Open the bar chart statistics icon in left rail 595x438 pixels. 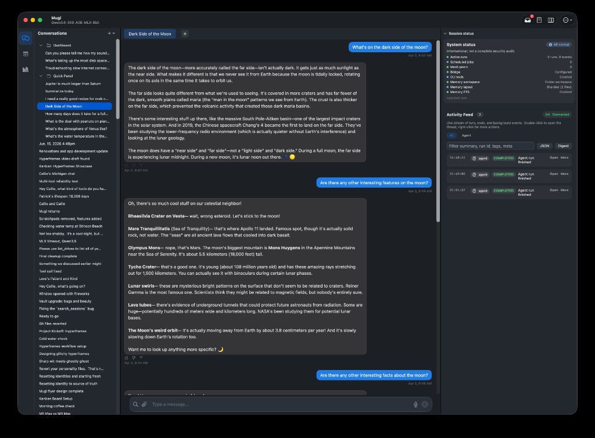[26, 69]
